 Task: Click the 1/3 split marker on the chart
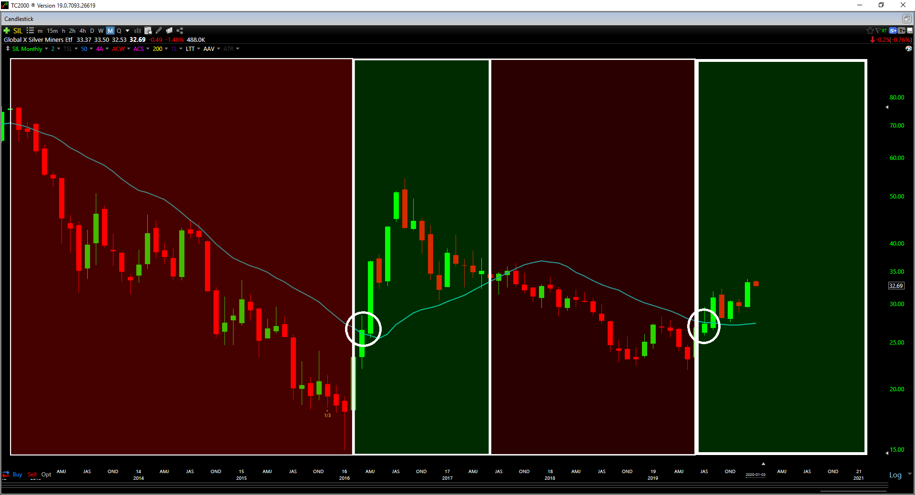click(x=327, y=416)
